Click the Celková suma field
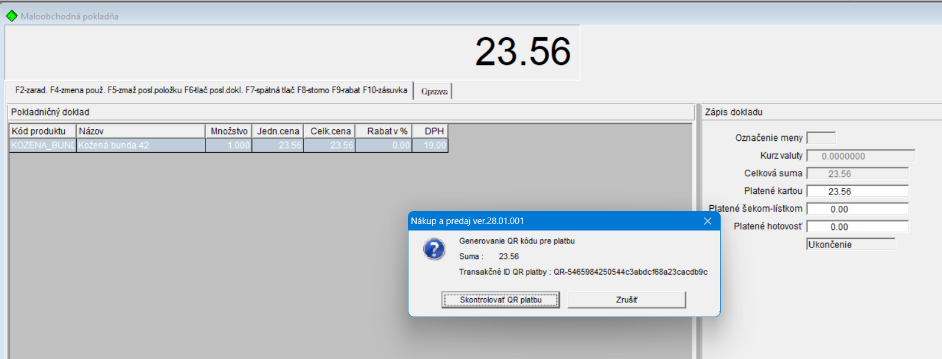 pos(857,174)
